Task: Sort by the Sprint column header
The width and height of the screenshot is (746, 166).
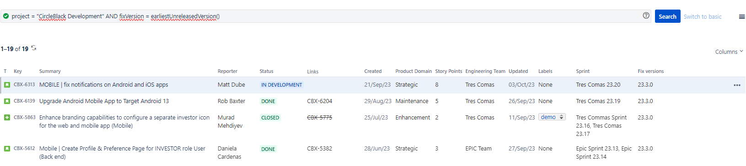Action: point(583,71)
